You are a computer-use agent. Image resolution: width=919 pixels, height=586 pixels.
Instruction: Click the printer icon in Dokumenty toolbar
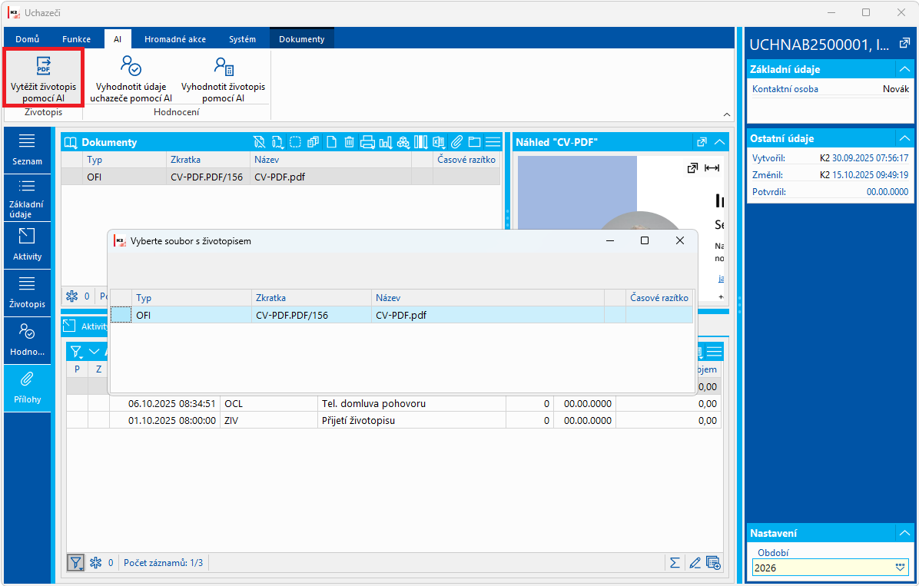(367, 142)
